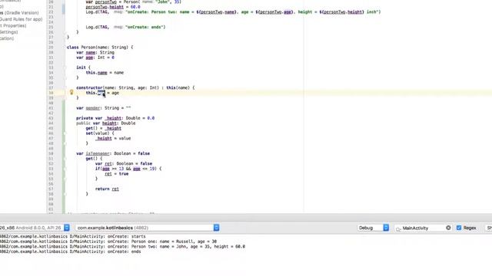Image resolution: width=492 pixels, height=276 pixels.
Task: Click 'private var _height: Double = 0.0' line
Action: point(115,118)
